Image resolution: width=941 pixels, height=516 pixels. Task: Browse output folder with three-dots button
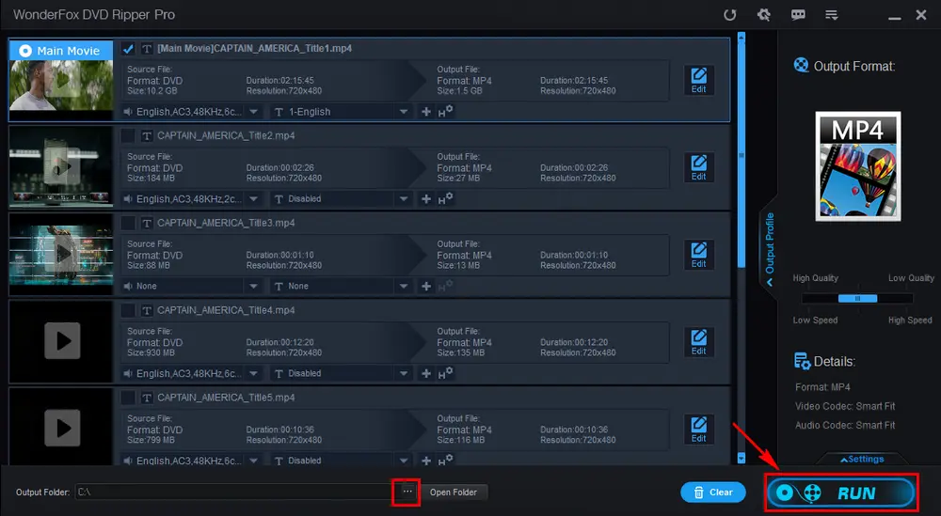(x=407, y=492)
